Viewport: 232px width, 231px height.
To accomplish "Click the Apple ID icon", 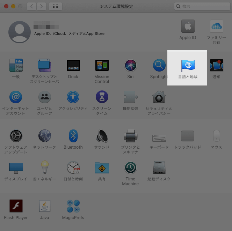I will [188, 27].
